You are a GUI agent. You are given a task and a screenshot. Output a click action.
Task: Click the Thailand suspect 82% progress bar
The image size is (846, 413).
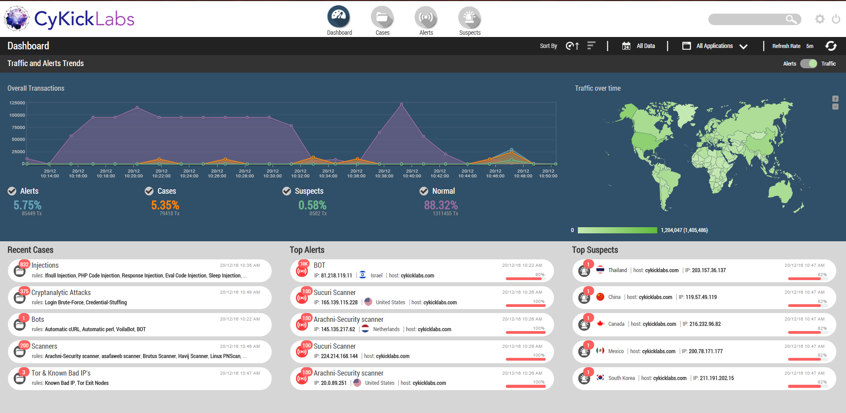[808, 278]
